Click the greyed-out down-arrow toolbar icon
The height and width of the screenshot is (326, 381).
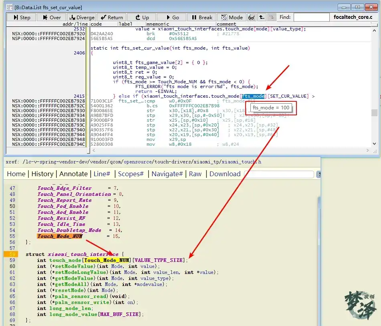pos(272,18)
